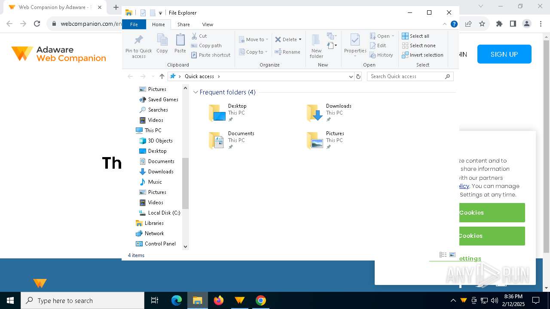
Task: Select Saved Games in navigation pane
Action: pos(159,100)
